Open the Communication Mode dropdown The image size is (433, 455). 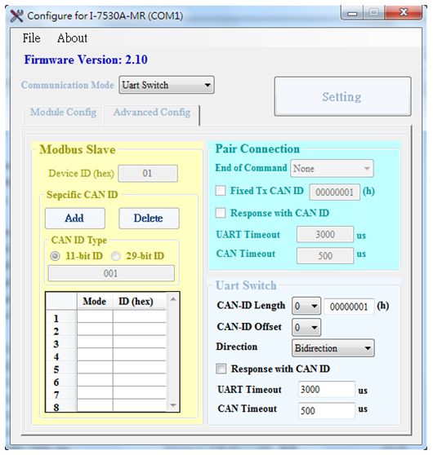(x=167, y=85)
